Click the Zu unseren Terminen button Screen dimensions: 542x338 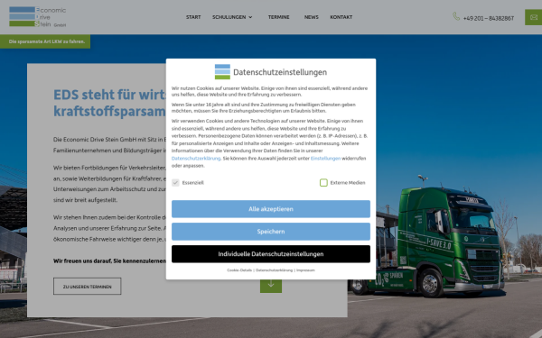tap(87, 287)
